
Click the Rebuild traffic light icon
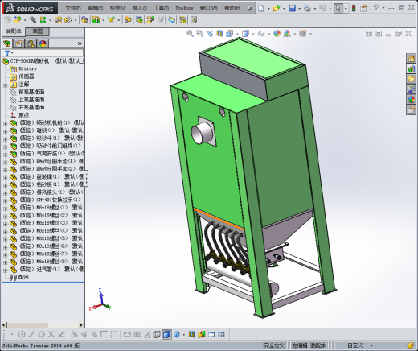point(354,8)
